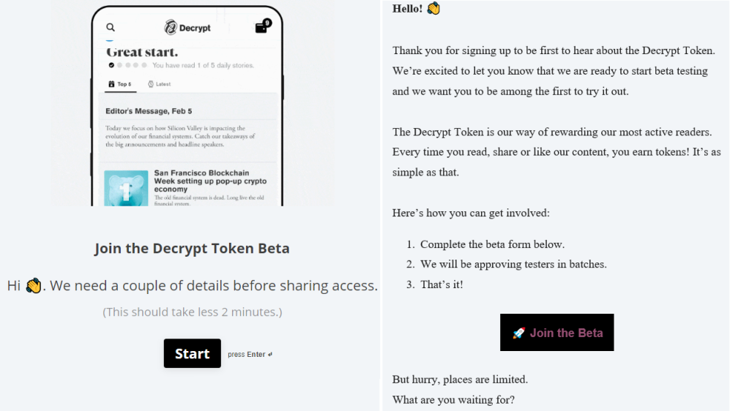Switch to the Latest tab
This screenshot has width=730, height=411.
point(159,84)
